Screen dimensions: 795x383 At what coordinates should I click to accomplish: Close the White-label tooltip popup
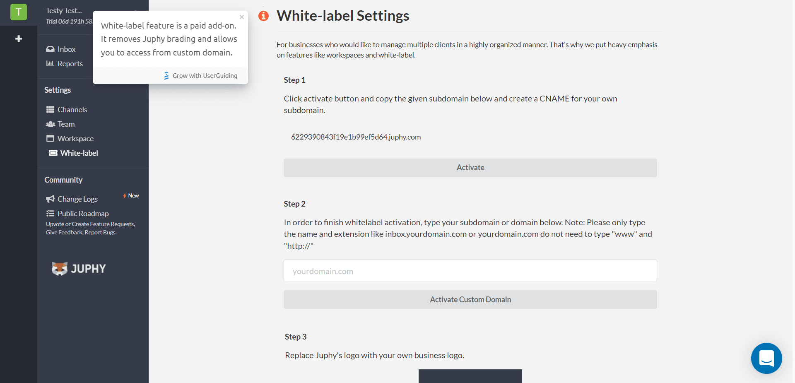[242, 17]
